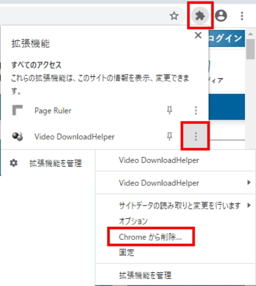This screenshot has width=256, height=286.
Task: Open the Chrome profile avatar icon
Action: (x=221, y=16)
